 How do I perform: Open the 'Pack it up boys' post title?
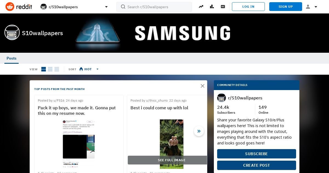pos(77,110)
